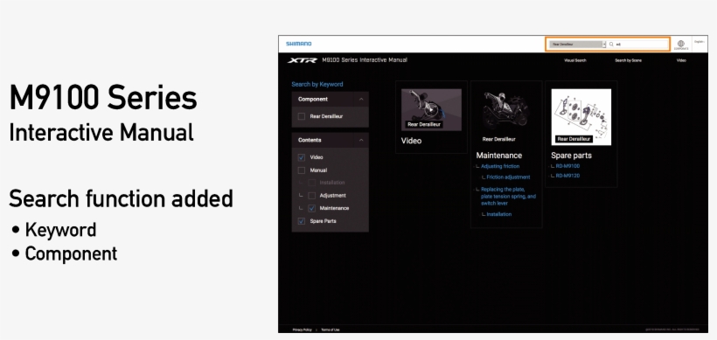
Task: Open the English language selector
Action: click(700, 42)
